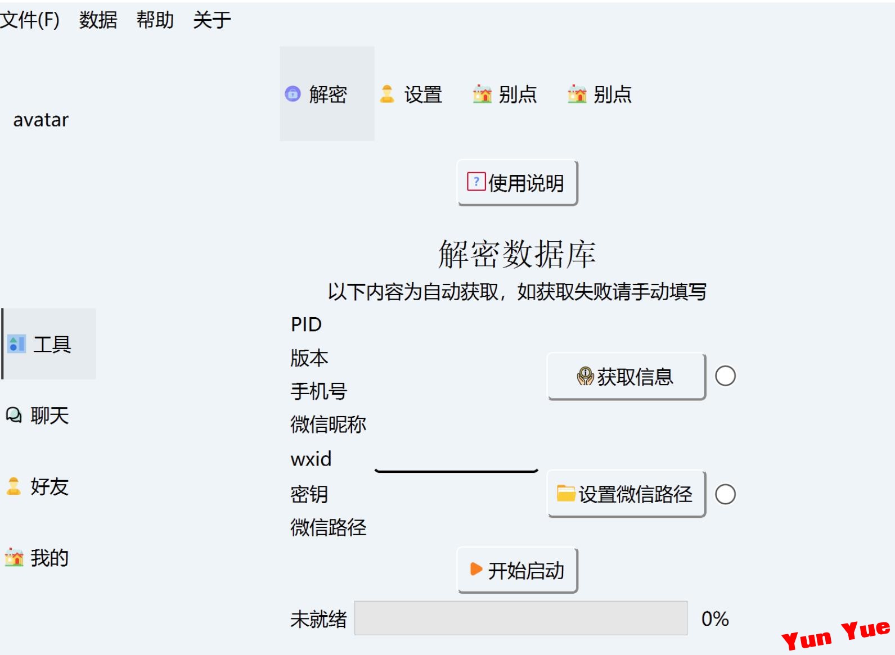895x655 pixels.
Task: Click the house icon of the second 别点 tab
Action: (x=577, y=93)
